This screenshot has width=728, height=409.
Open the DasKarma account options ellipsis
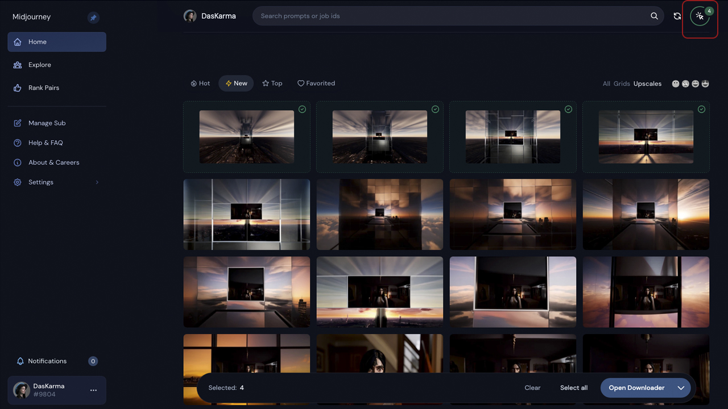tap(93, 390)
